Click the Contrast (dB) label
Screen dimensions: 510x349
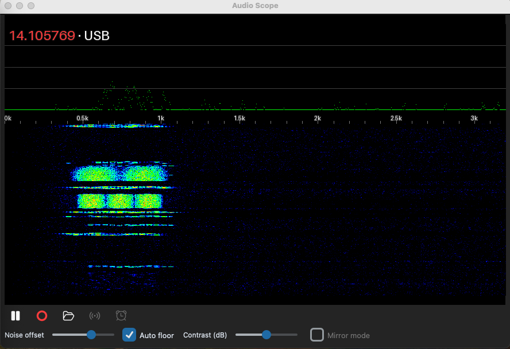[x=205, y=335]
